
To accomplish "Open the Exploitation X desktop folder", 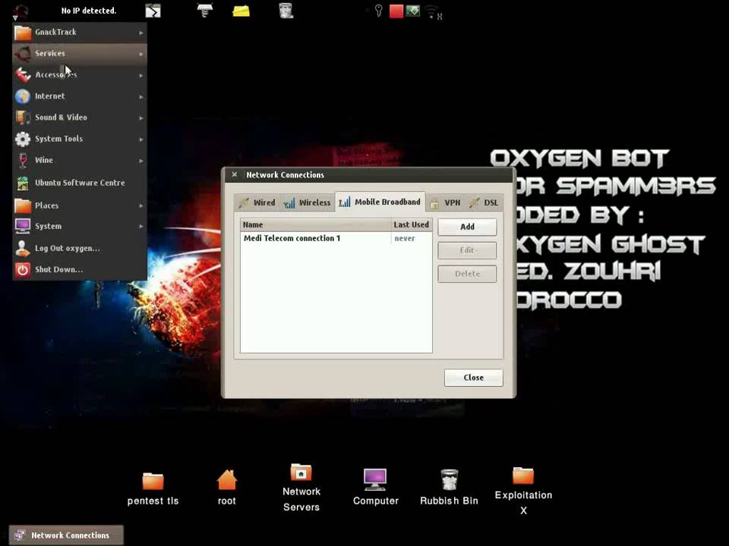I will [x=523, y=491].
